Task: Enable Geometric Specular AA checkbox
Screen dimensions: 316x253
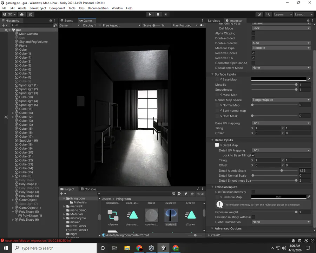Action: [x=253, y=63]
